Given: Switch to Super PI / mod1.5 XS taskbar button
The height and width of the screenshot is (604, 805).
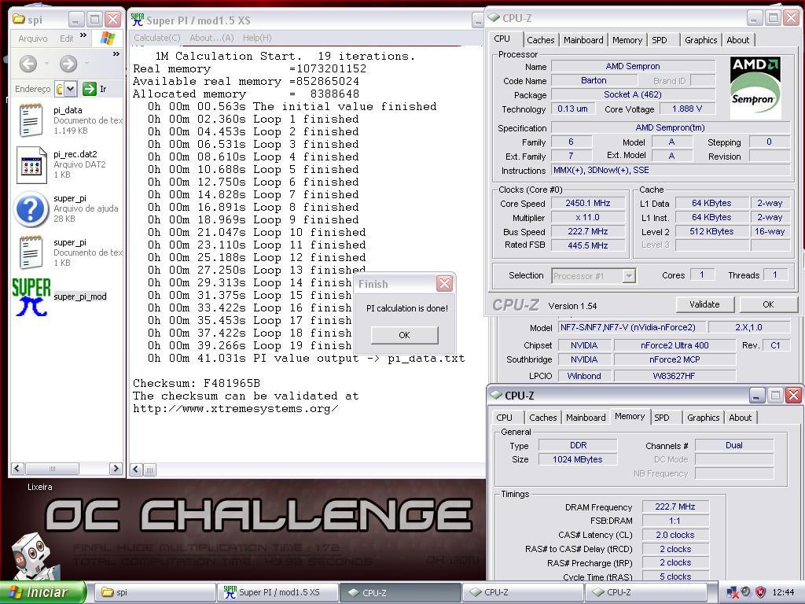Looking at the screenshot, I should [x=278, y=592].
